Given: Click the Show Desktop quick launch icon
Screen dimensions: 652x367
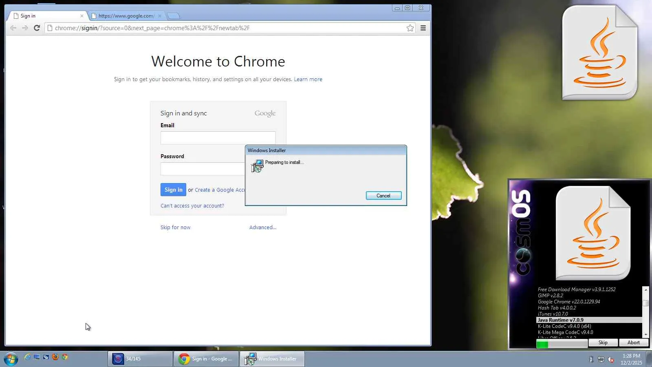Looking at the screenshot, I should (37, 357).
